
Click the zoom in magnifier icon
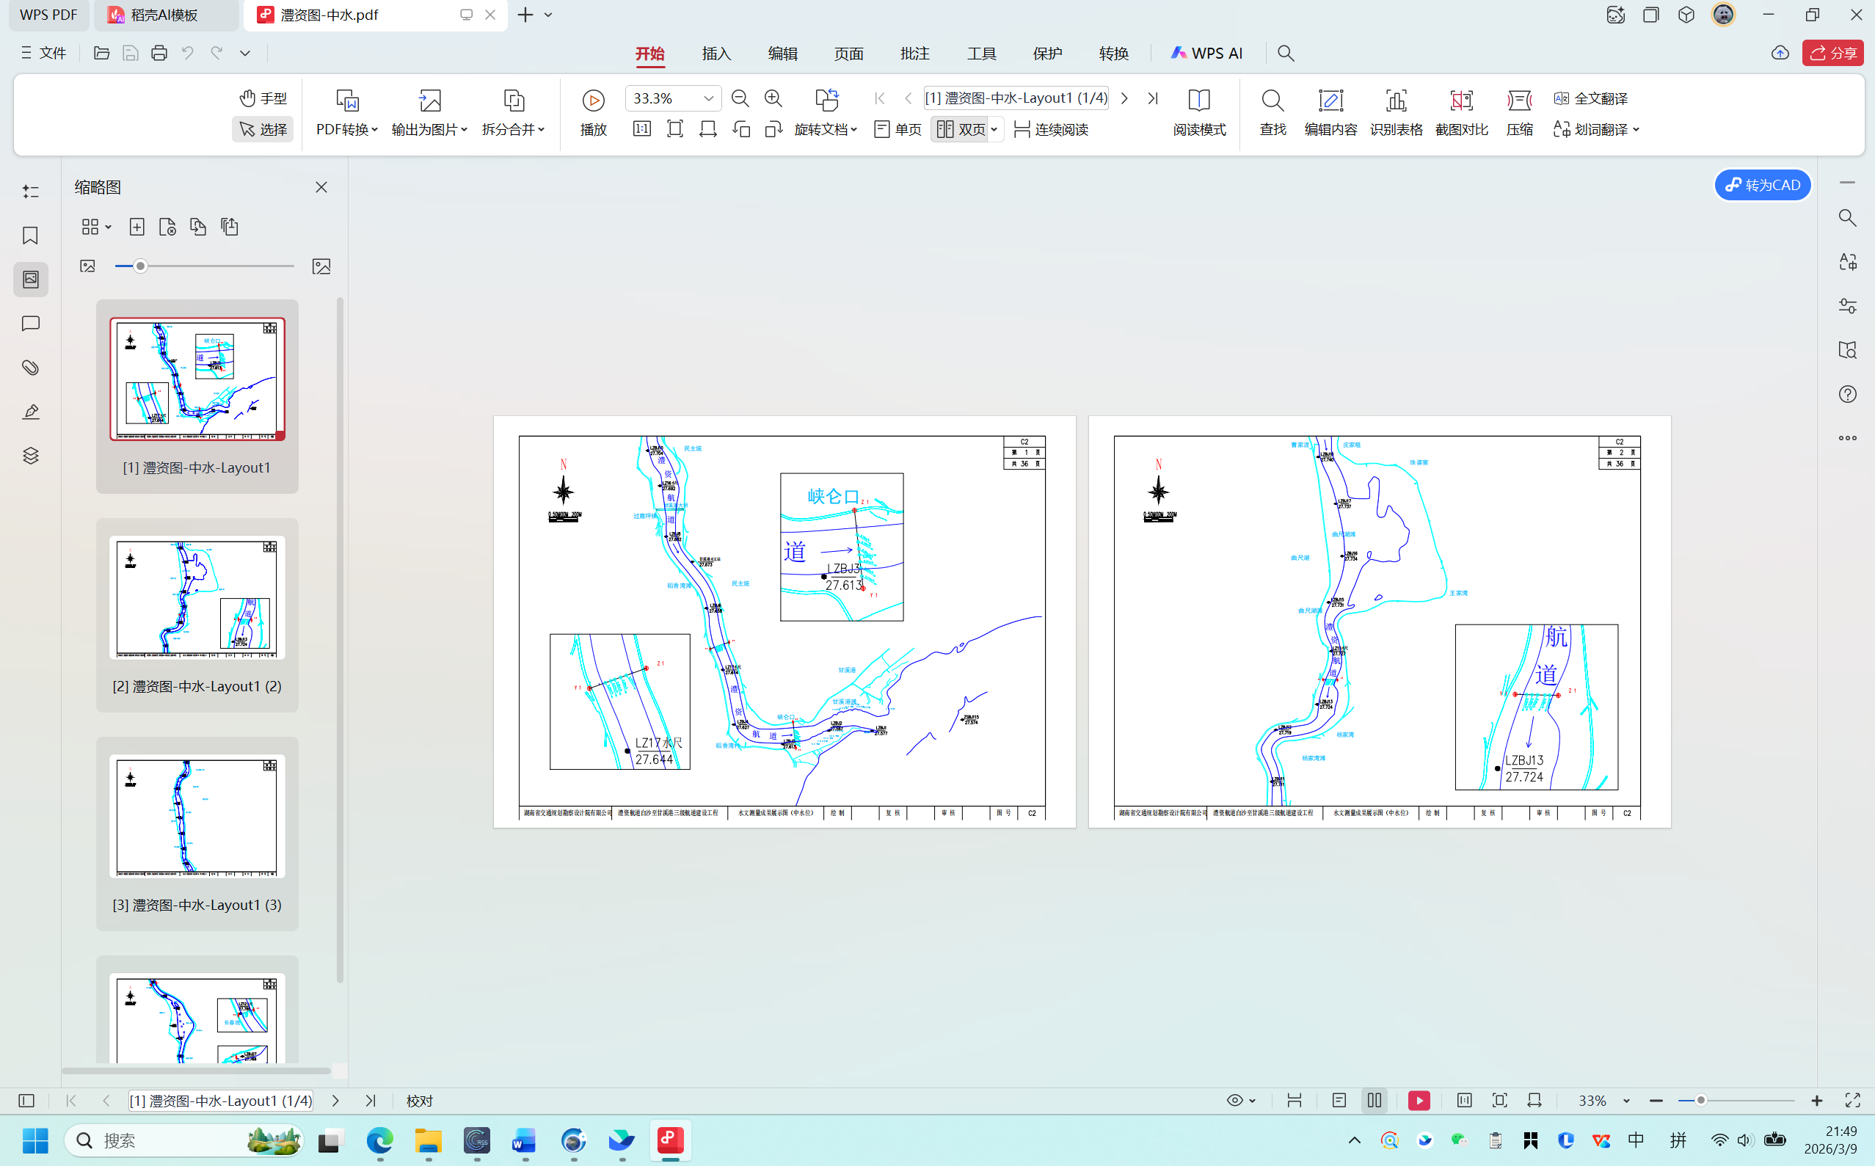click(773, 98)
